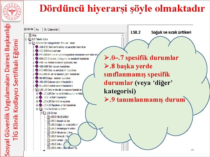
Task: Select the label F00-F99 Mental ve davranış bozuklukları
Action: point(58,63)
